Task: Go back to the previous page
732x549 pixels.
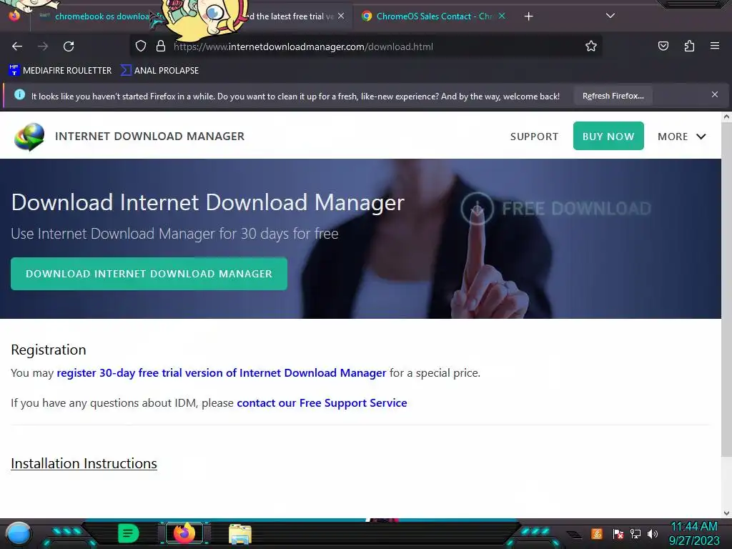Action: (17, 46)
